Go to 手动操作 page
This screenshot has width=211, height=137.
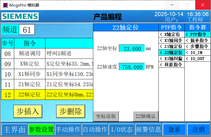68,129
